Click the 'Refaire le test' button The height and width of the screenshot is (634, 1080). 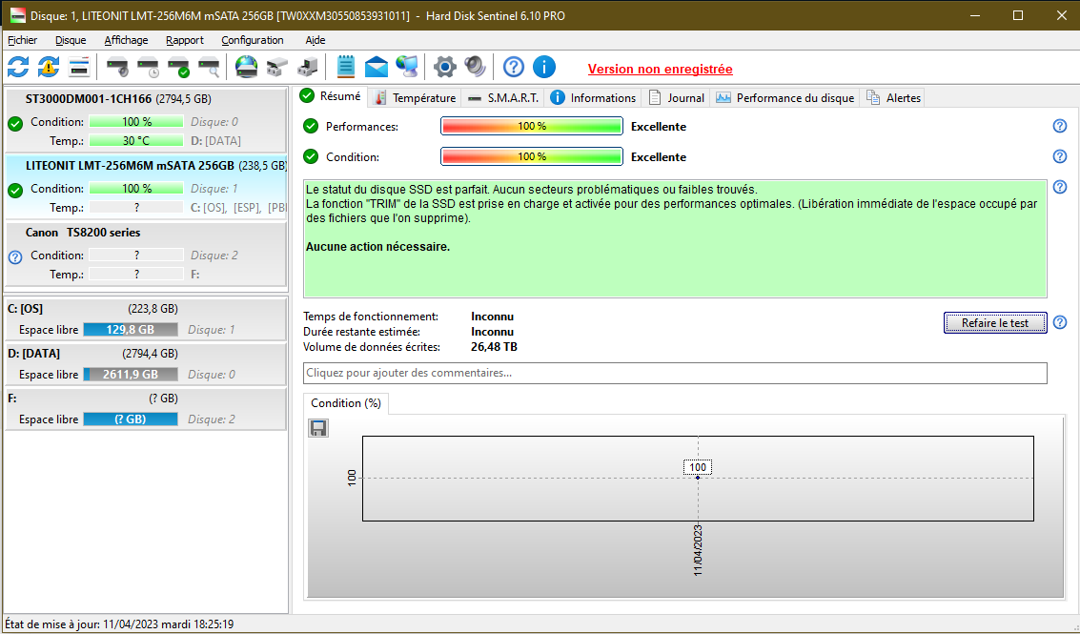[994, 322]
